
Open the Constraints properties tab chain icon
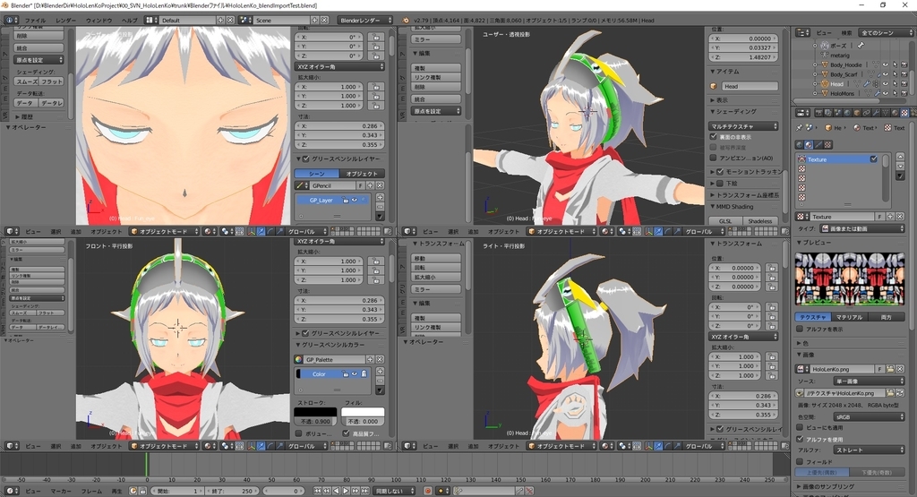866,113
